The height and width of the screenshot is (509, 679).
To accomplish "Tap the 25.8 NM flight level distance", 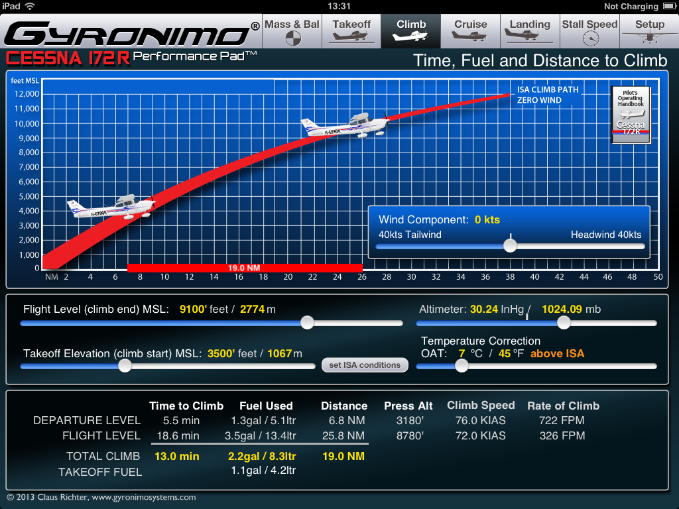I will click(343, 435).
